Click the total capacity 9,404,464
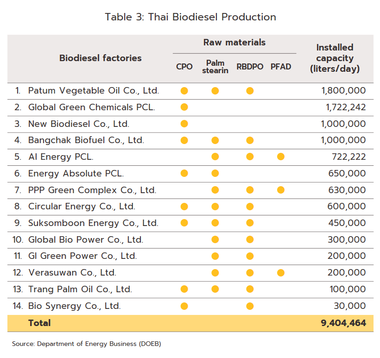Screen dimensions: 380x358 pyautogui.click(x=343, y=323)
